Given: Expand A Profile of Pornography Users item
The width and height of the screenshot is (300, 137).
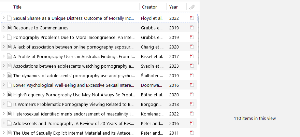Looking at the screenshot, I should (x=4, y=56).
